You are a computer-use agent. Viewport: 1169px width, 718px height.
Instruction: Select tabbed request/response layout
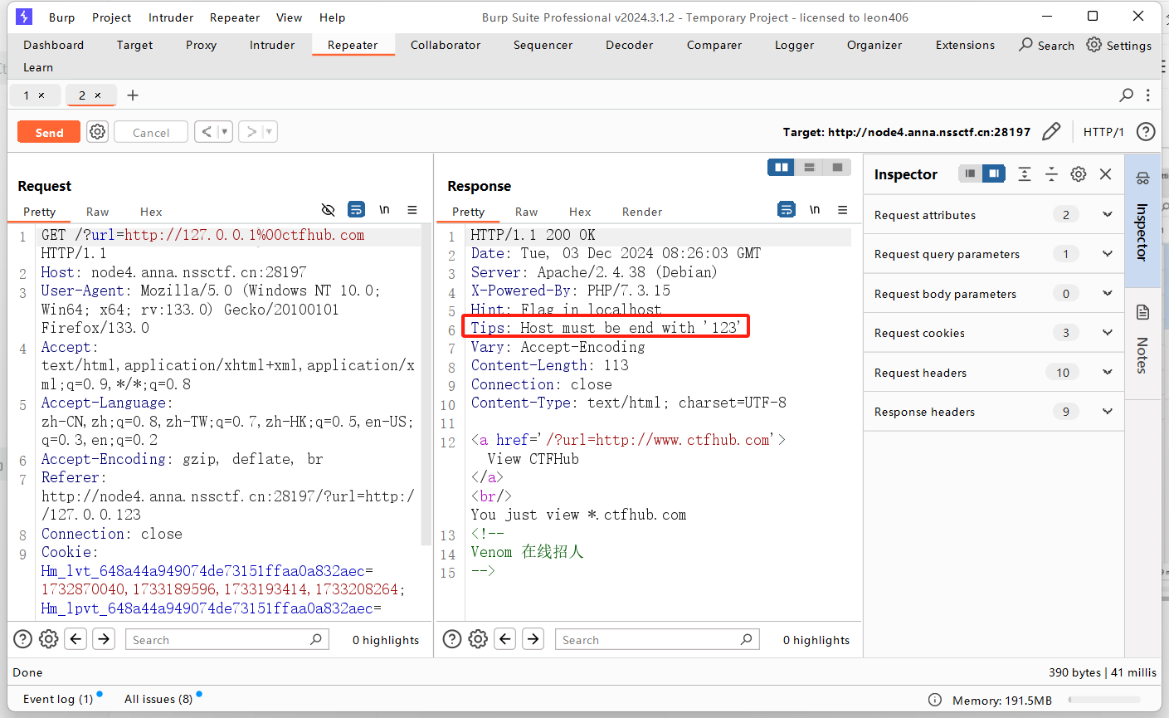tap(838, 168)
